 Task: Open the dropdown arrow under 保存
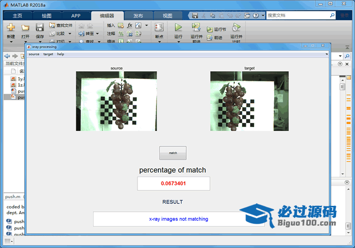click(40, 42)
